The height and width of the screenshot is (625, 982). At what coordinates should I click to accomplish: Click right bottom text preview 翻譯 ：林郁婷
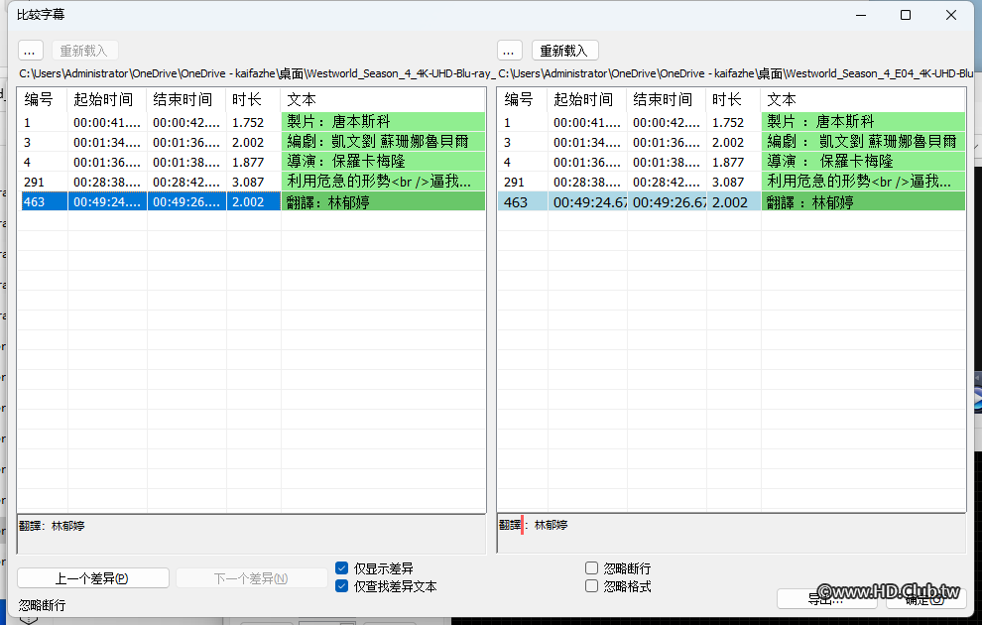[x=731, y=534]
